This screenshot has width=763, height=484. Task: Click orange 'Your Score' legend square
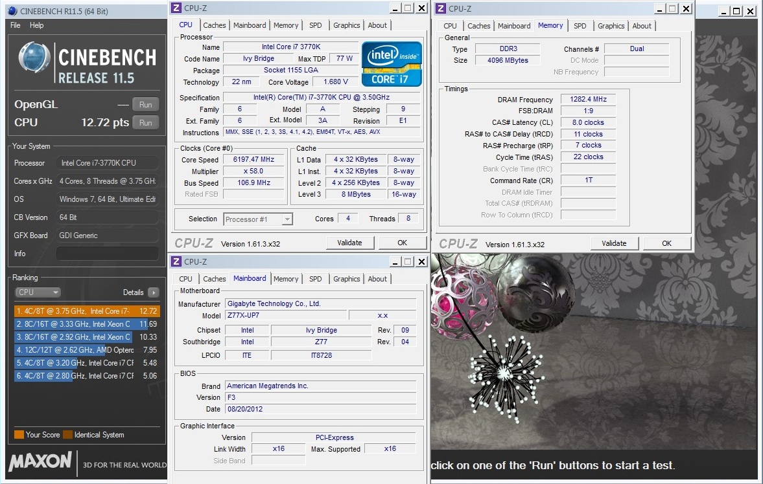(19, 434)
